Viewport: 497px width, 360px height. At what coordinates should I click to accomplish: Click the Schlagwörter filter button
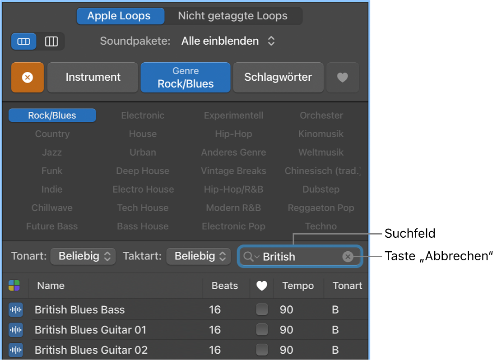point(278,77)
